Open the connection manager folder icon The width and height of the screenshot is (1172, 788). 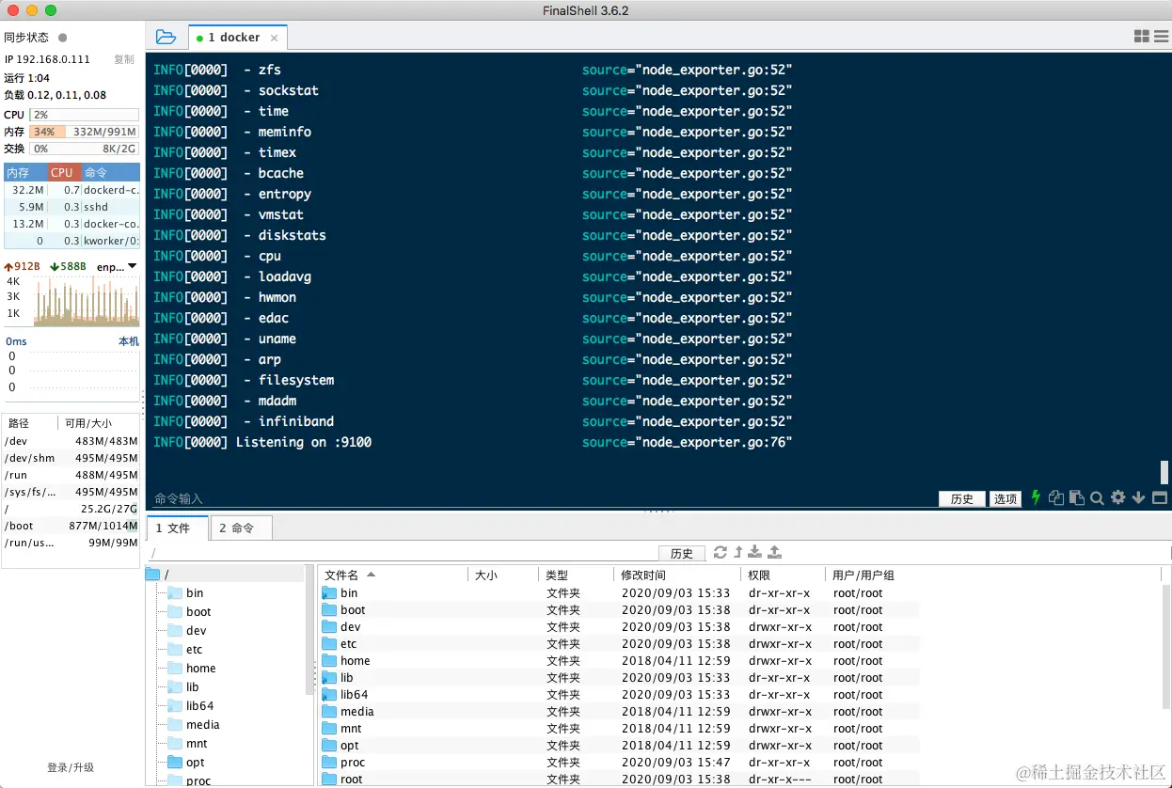coord(166,37)
